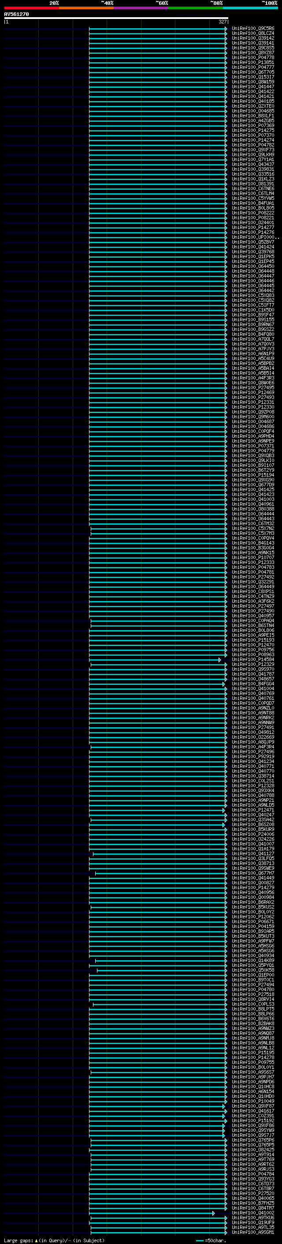The width and height of the screenshot is (282, 1244).
Task: Select hit UniRef100_Q1KLZ3
Action: 252,179
